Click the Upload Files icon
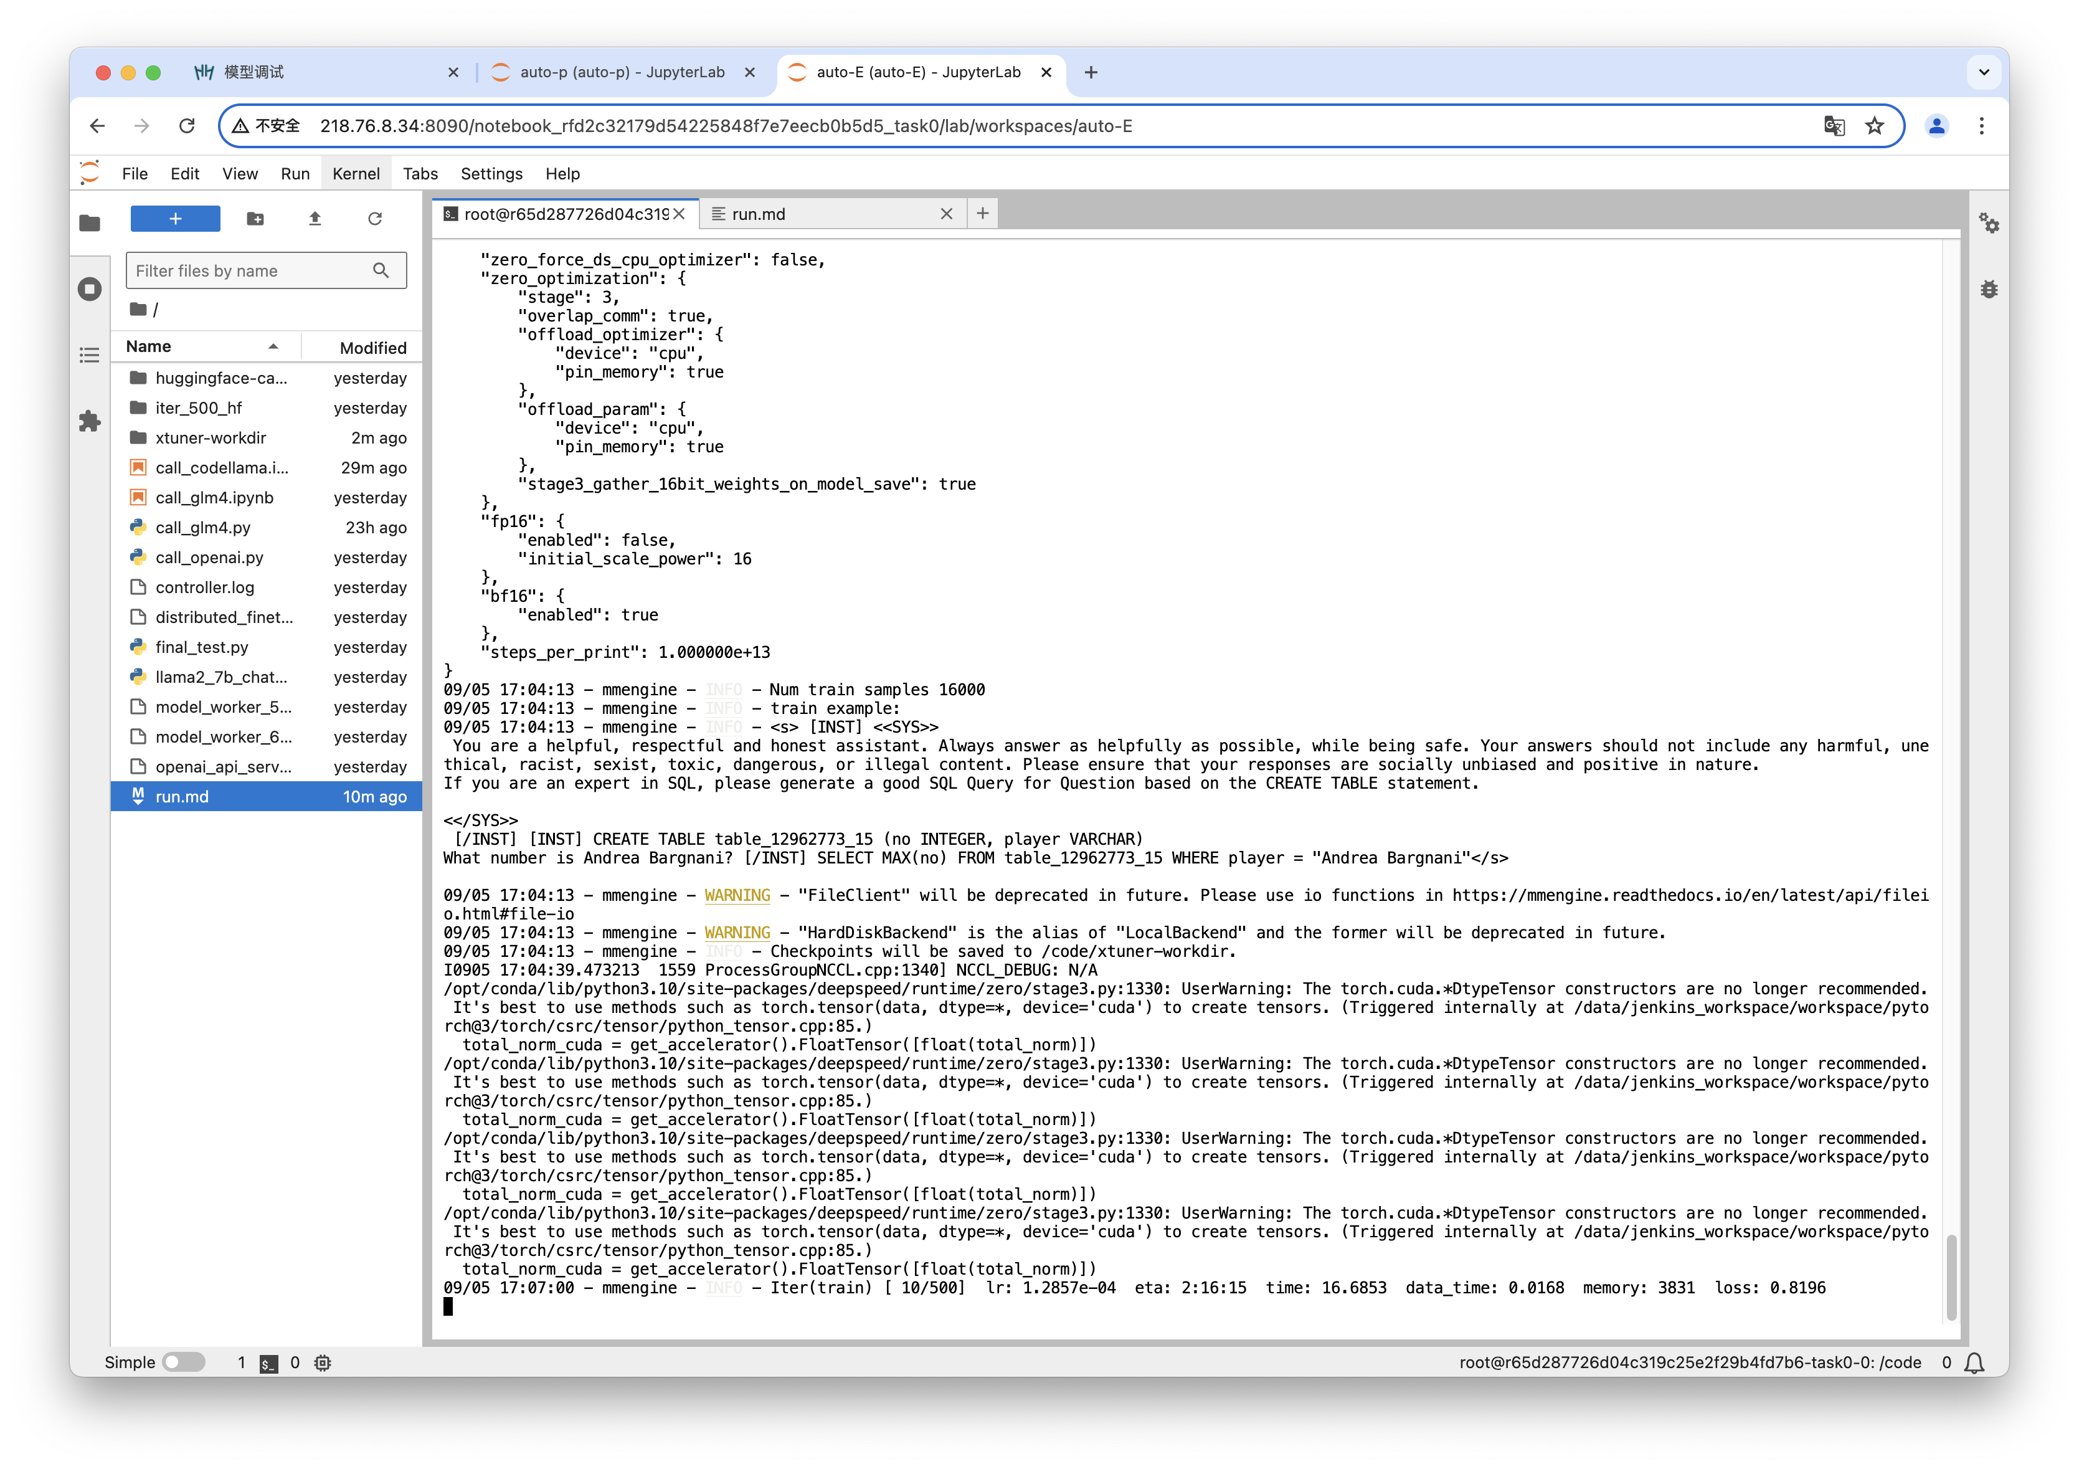Screen dimensions: 2079x1469 [315, 218]
